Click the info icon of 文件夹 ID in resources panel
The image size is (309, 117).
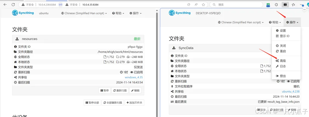(15, 47)
